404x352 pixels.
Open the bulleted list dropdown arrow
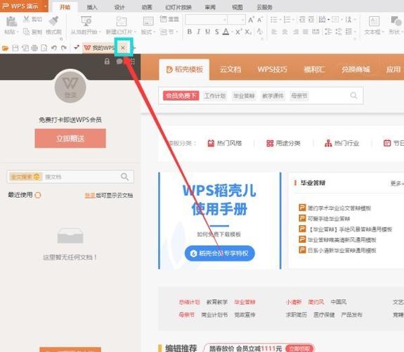(x=280, y=20)
